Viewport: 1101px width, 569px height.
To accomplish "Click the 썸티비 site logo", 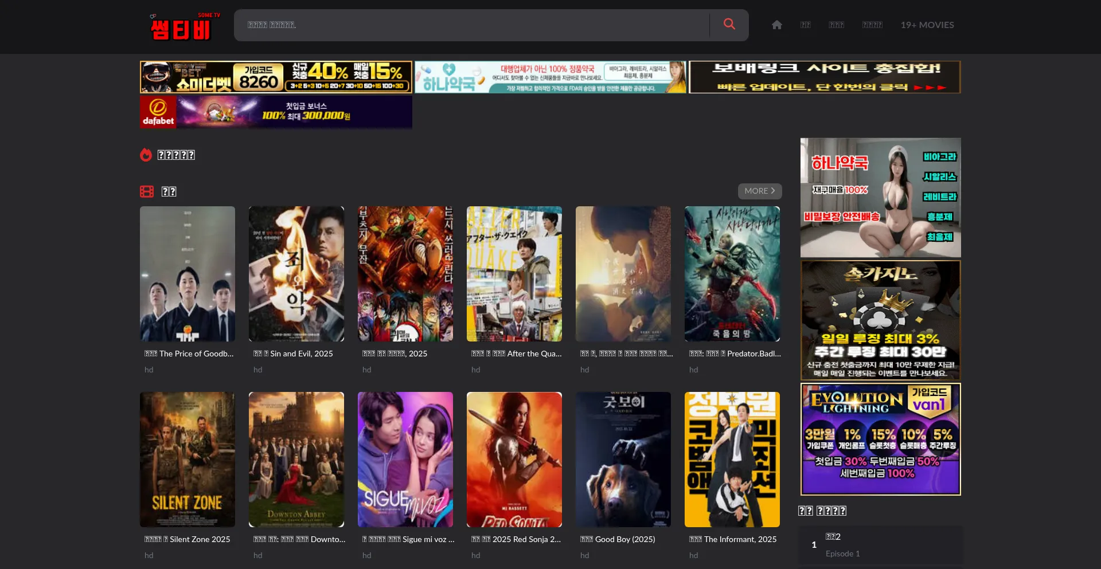I will click(x=182, y=26).
